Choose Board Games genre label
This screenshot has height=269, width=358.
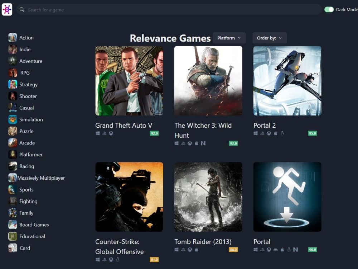click(x=34, y=225)
